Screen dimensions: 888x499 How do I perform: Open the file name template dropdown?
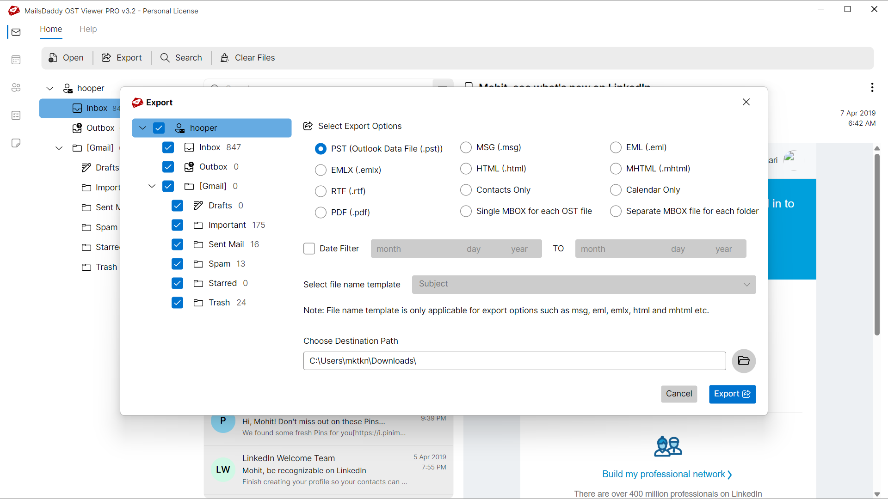click(584, 285)
